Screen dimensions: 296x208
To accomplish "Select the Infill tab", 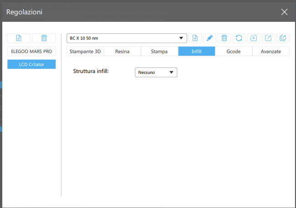I will point(196,52).
